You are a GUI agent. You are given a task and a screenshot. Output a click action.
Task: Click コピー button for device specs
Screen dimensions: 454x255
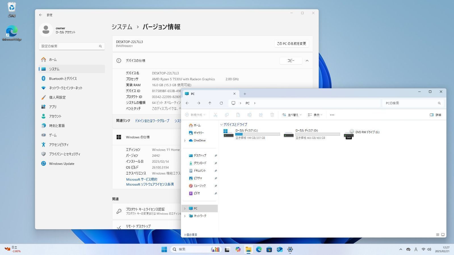point(291,61)
